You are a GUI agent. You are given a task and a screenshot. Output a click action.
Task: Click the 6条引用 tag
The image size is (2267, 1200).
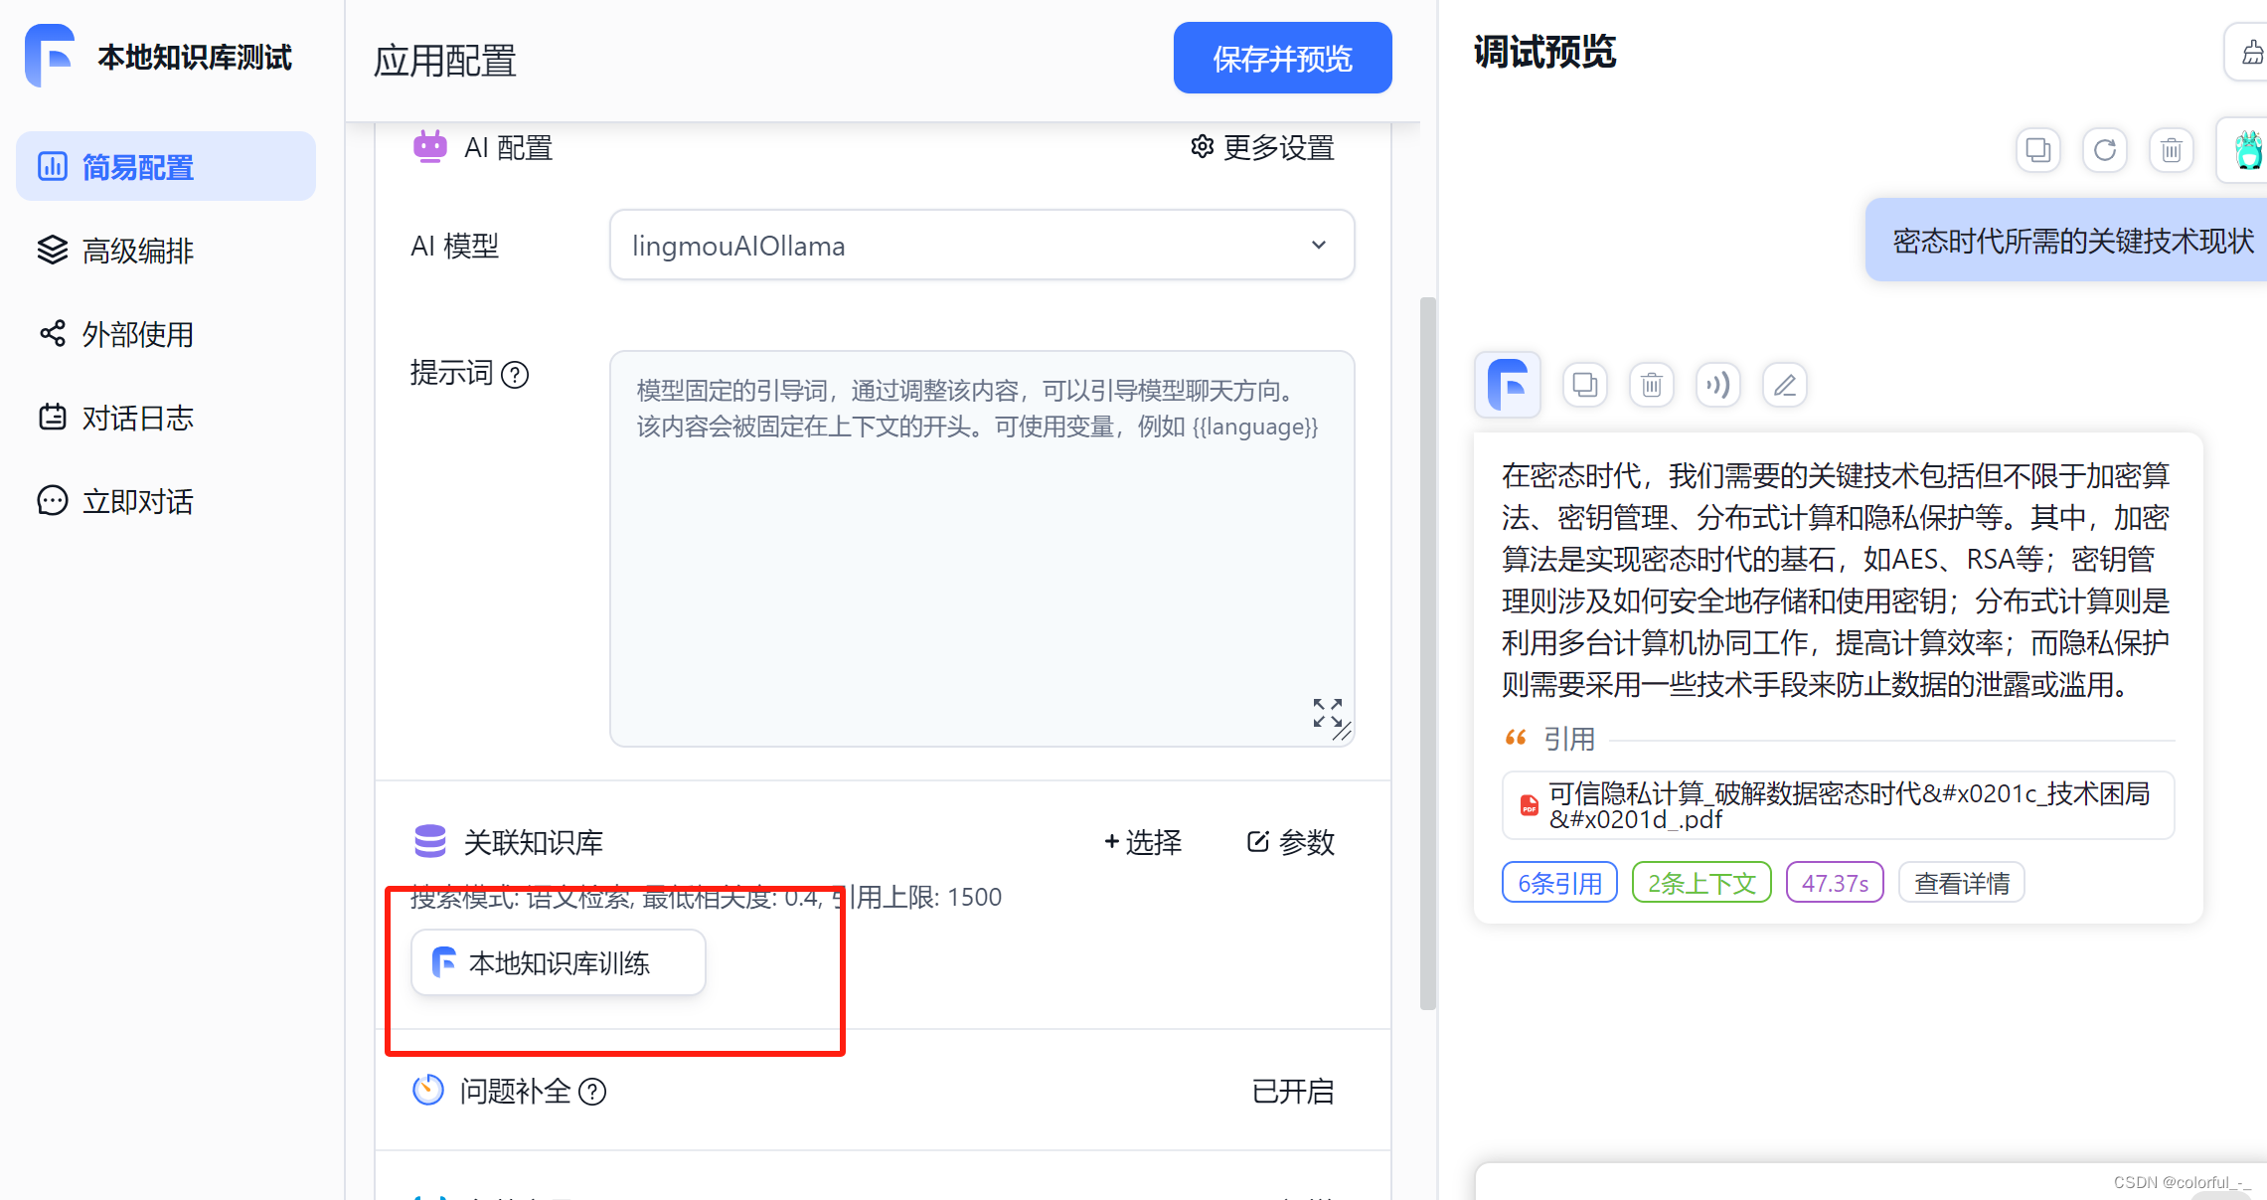point(1559,883)
